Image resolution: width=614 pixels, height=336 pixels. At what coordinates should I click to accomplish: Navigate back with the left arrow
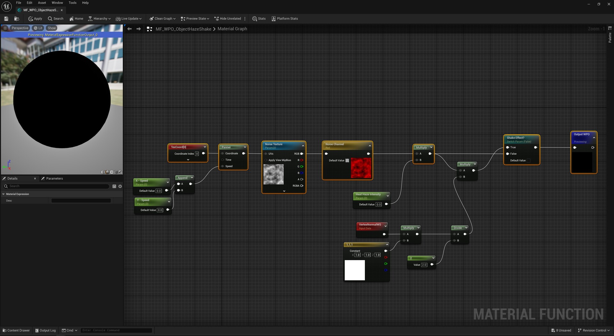pos(130,29)
